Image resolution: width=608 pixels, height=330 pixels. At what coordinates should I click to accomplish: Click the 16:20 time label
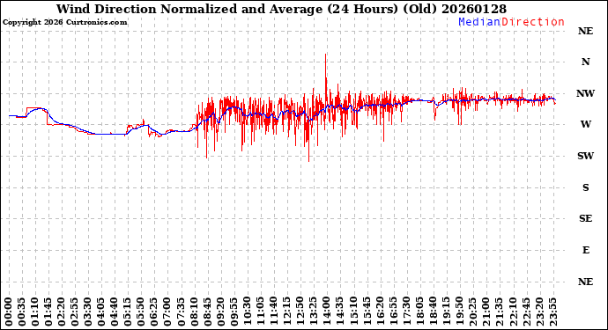pos(381,312)
